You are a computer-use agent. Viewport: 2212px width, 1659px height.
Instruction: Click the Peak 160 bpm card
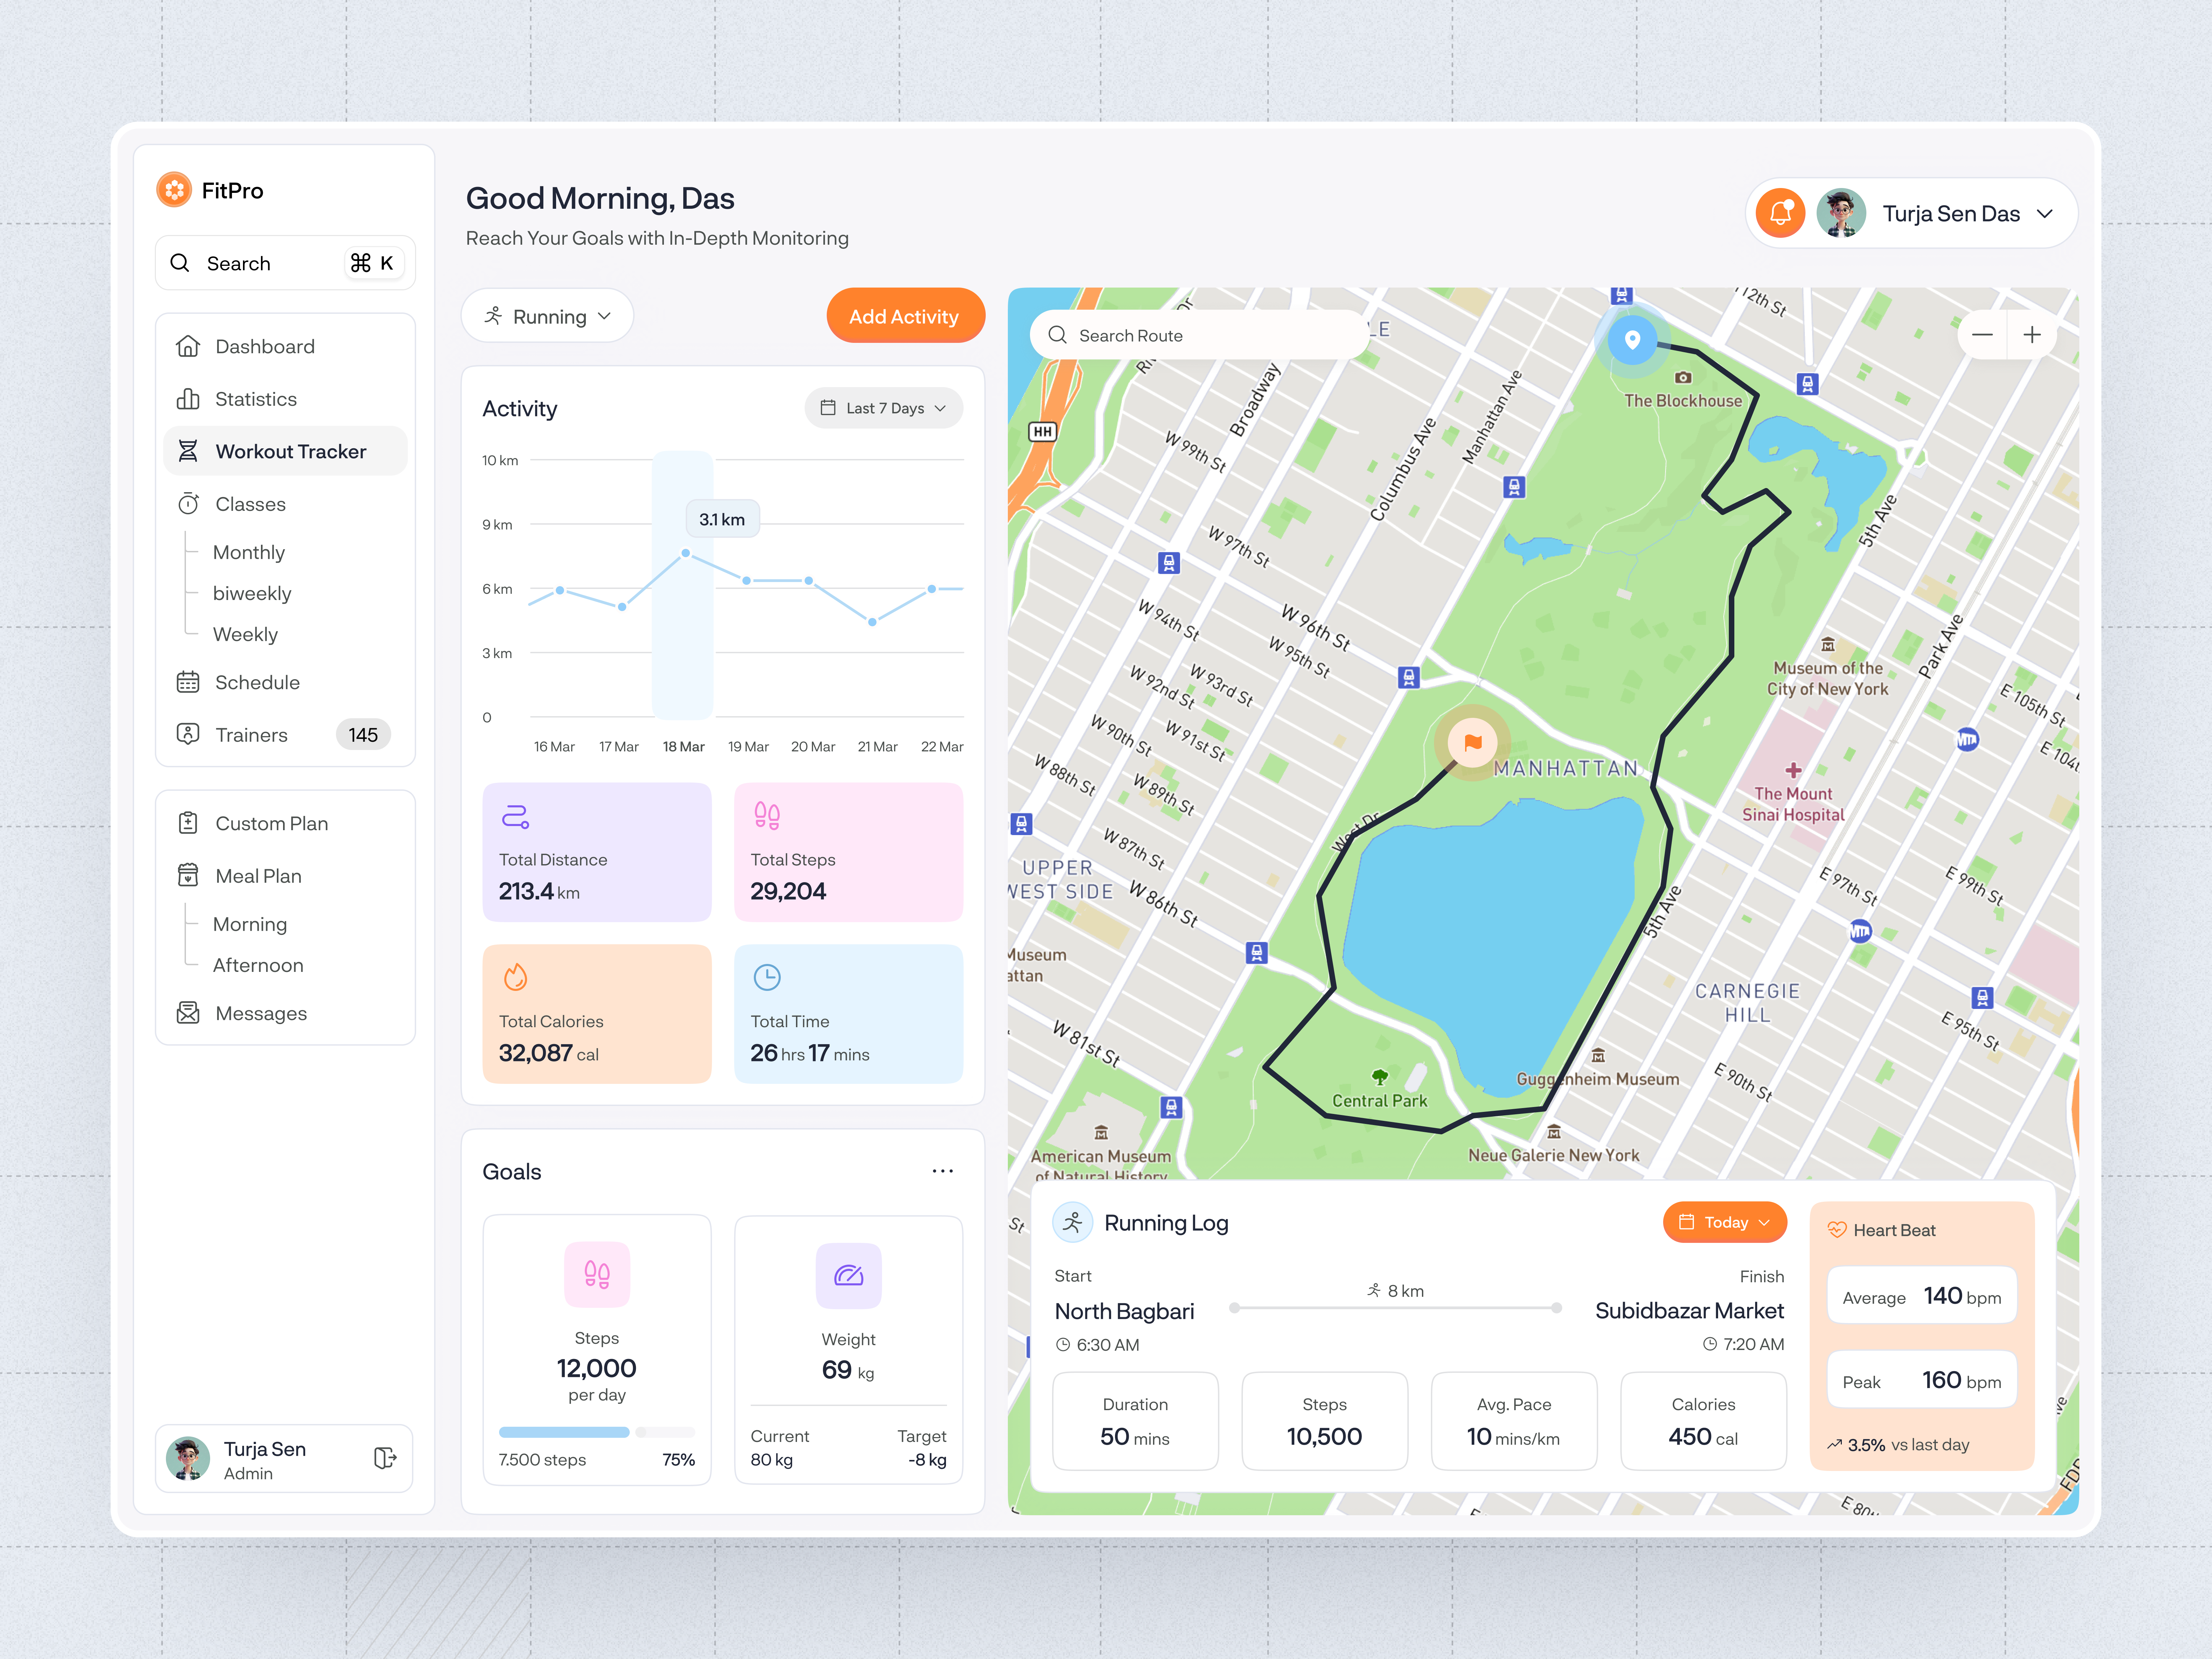tap(1922, 1380)
